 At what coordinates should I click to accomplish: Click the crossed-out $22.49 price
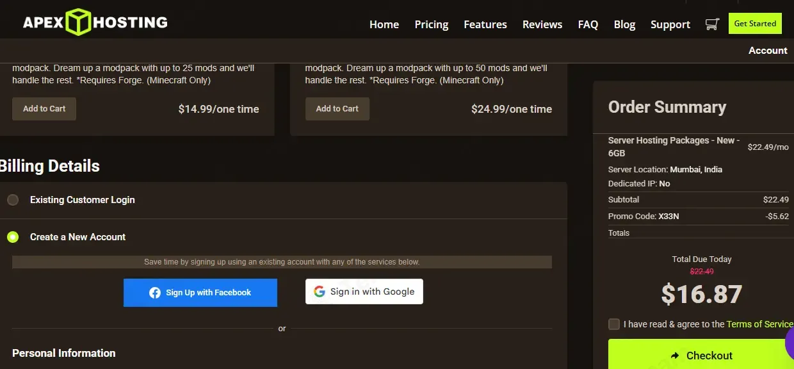click(702, 271)
